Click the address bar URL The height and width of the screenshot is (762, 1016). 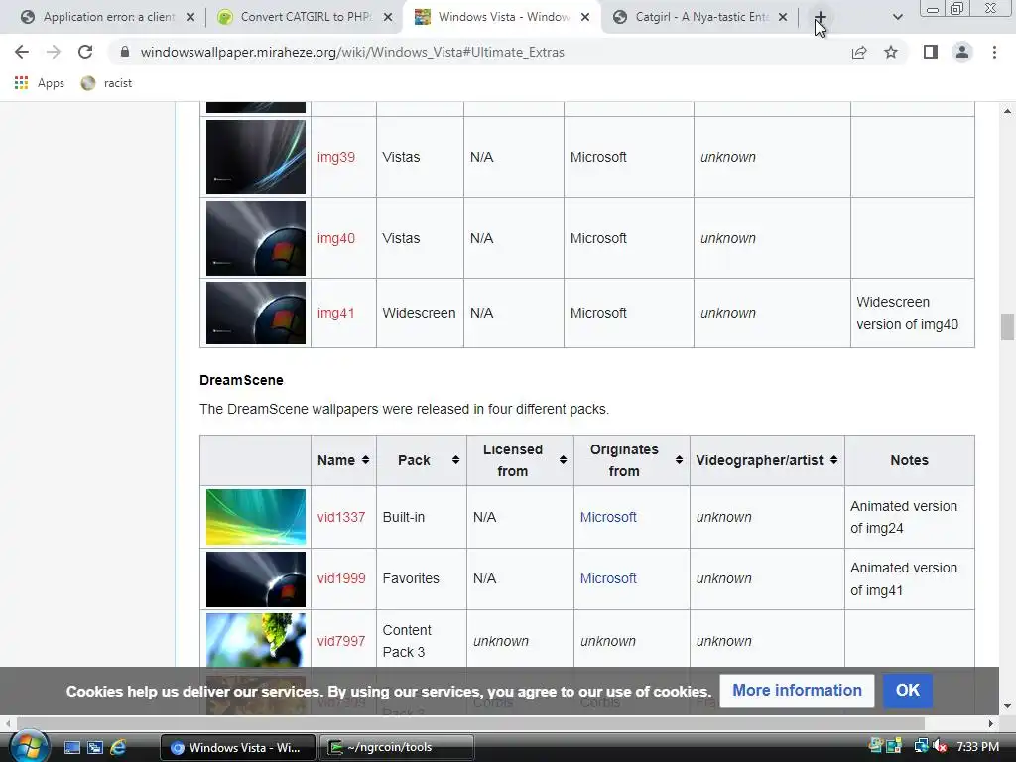(352, 52)
